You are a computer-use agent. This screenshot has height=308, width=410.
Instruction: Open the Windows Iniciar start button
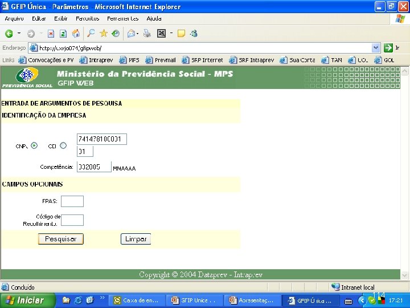tap(27, 300)
